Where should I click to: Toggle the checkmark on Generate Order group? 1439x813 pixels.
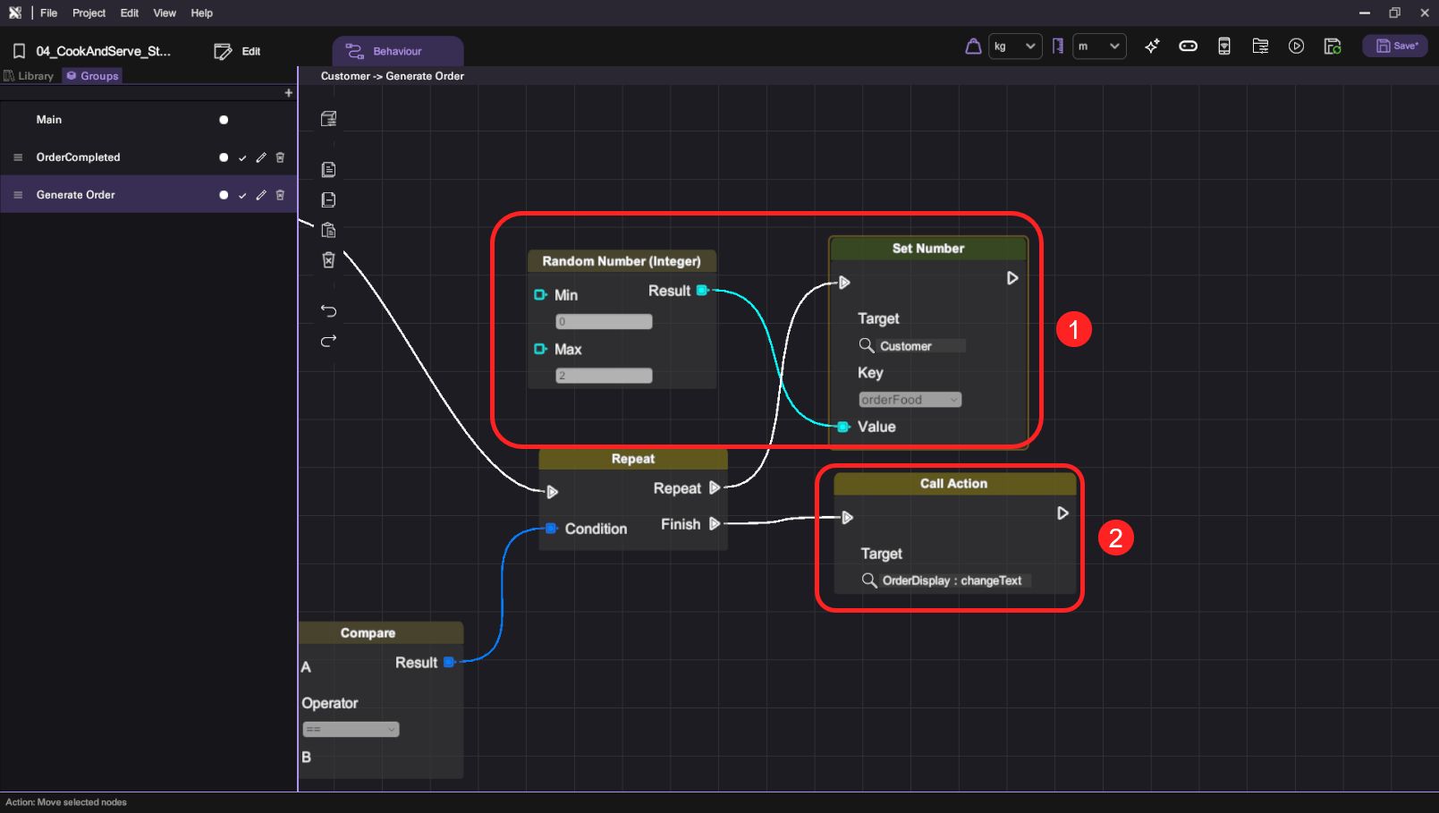tap(242, 195)
